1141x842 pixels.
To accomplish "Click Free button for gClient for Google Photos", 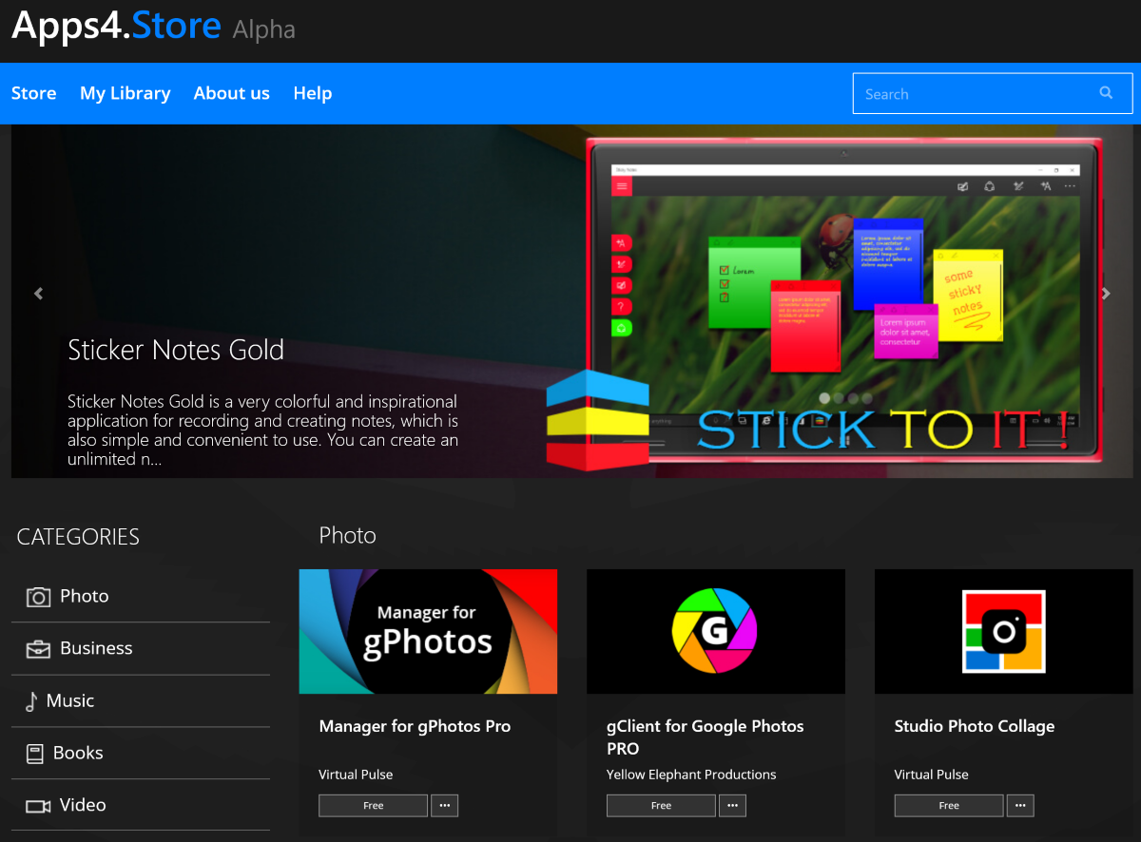I will tap(661, 806).
